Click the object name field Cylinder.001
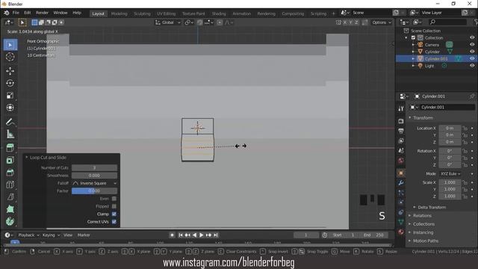 (x=447, y=107)
